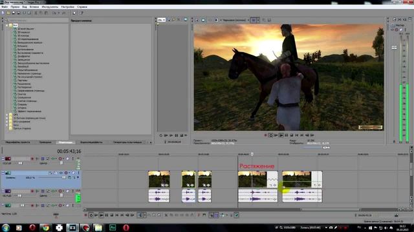
Task: Open Chrome from the Windows taskbar
Action: (46, 227)
